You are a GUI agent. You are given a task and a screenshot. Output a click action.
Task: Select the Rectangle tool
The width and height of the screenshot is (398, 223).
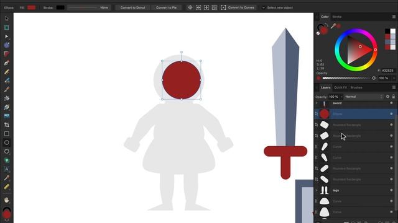click(7, 134)
